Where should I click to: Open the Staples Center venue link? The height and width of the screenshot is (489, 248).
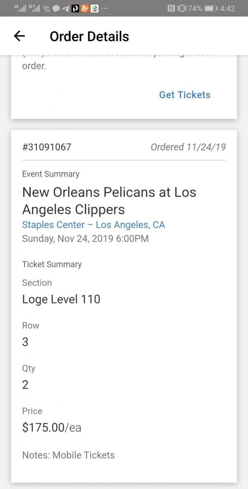(94, 225)
